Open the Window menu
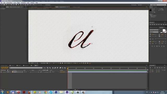The height and width of the screenshot is (94, 167). point(32,3)
